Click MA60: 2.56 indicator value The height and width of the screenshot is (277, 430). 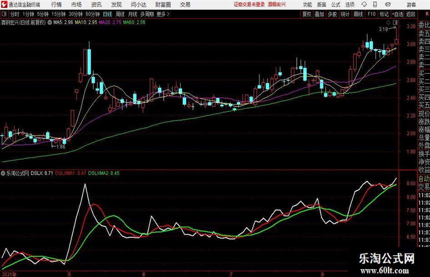(x=134, y=22)
